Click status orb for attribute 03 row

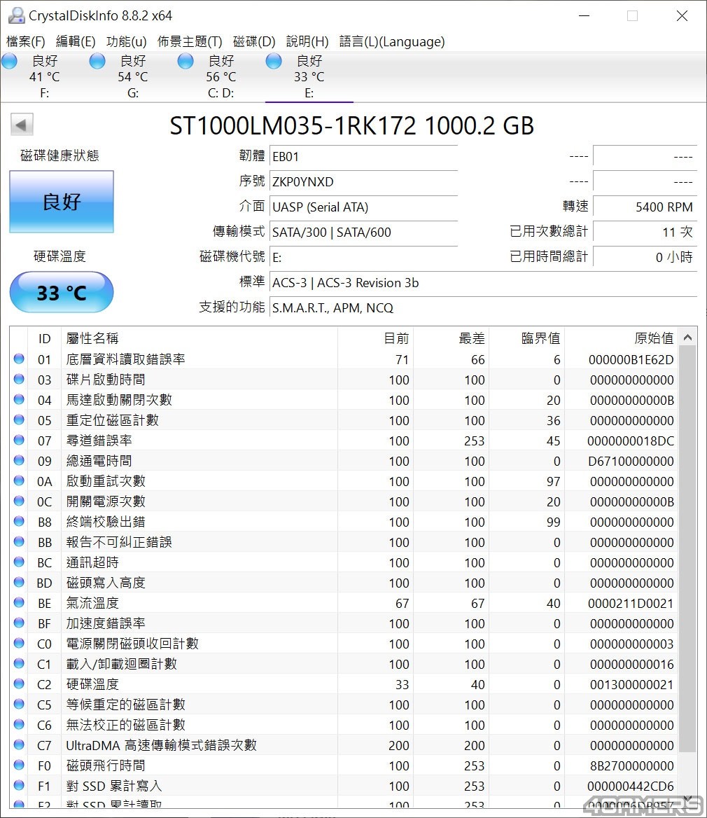click(x=19, y=379)
